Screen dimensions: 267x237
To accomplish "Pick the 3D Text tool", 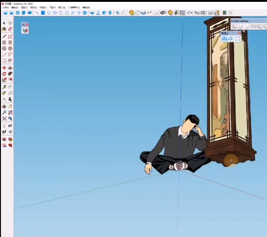I will click(10, 99).
